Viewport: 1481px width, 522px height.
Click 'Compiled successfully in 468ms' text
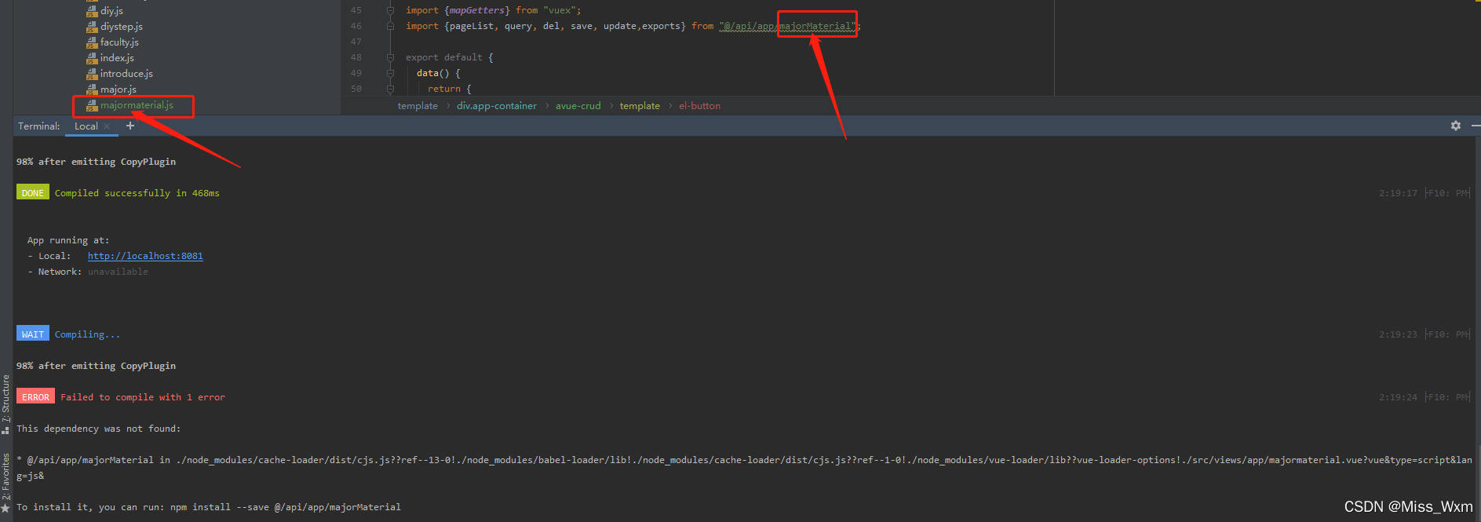click(x=137, y=193)
